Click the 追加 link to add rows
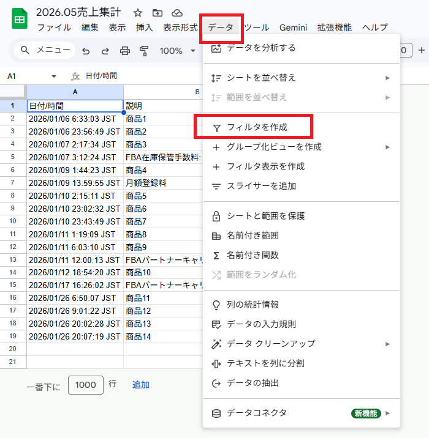Viewport: 429px width, 438px height. [x=141, y=385]
